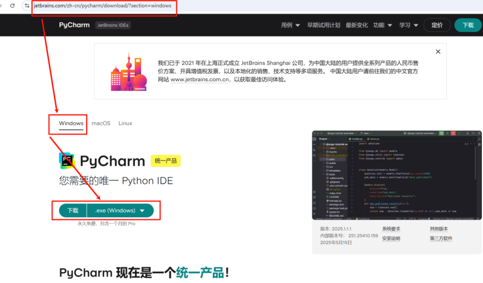Open the 其他版本 link
This screenshot has height=283, width=483.
(439, 229)
